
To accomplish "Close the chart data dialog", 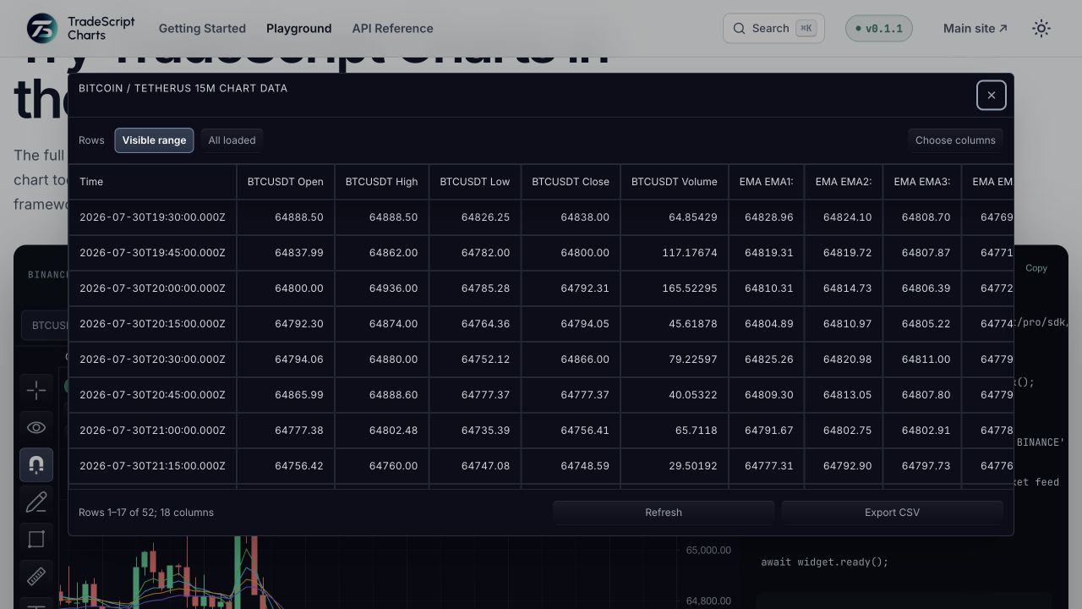I will point(991,95).
